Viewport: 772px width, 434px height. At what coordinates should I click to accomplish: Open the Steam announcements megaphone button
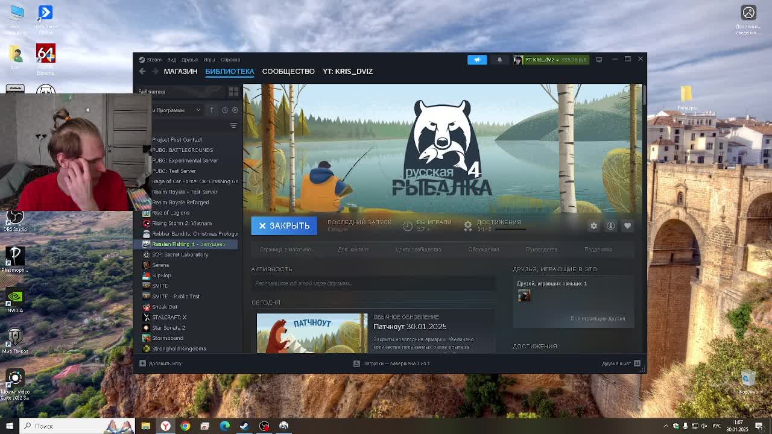476,60
